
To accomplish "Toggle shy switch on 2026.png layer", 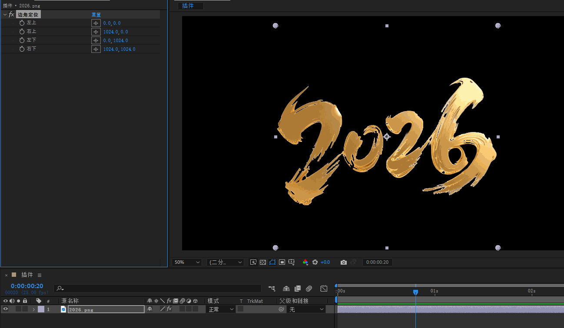I will point(150,309).
